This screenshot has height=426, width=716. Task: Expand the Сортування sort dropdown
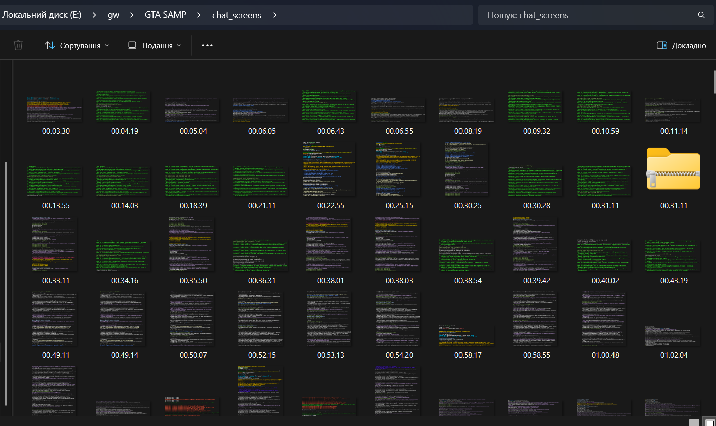(x=77, y=45)
